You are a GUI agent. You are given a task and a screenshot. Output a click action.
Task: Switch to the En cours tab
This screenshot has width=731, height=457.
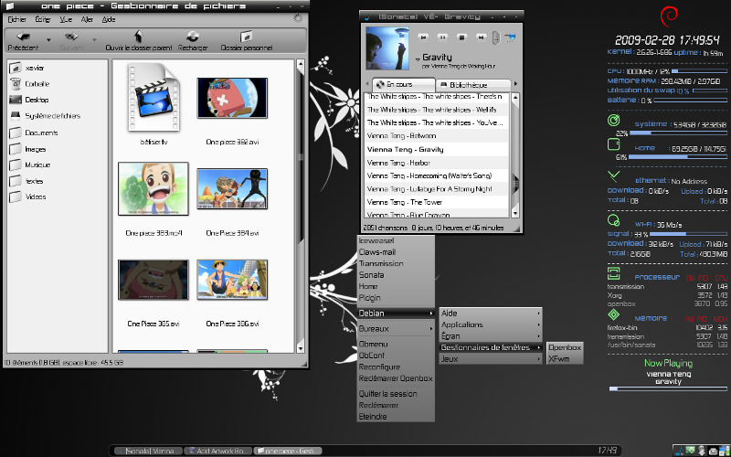click(404, 84)
